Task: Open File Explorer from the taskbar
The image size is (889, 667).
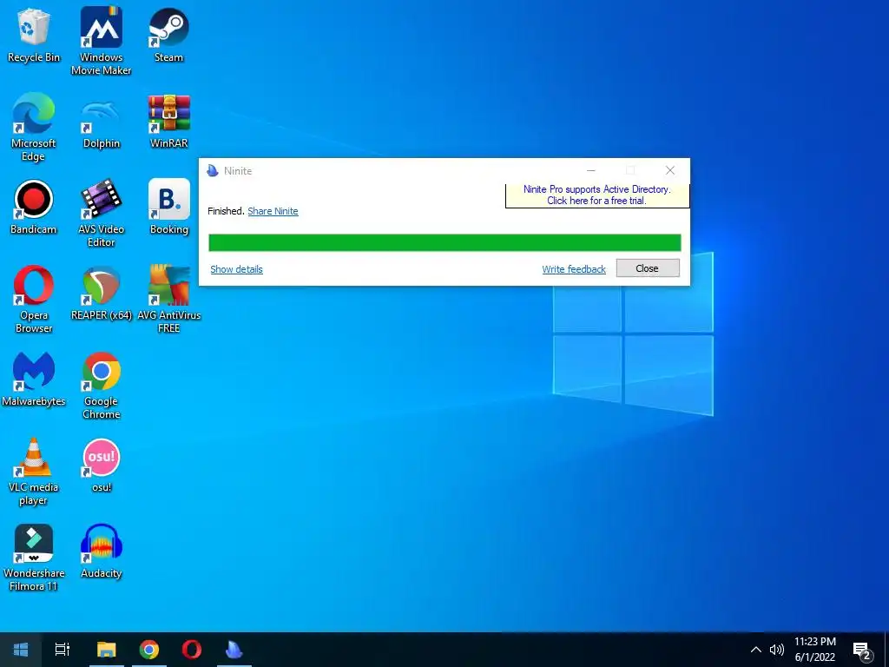Action: click(x=106, y=650)
